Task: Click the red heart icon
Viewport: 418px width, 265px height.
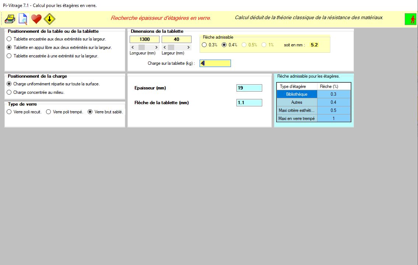Action: (36, 19)
